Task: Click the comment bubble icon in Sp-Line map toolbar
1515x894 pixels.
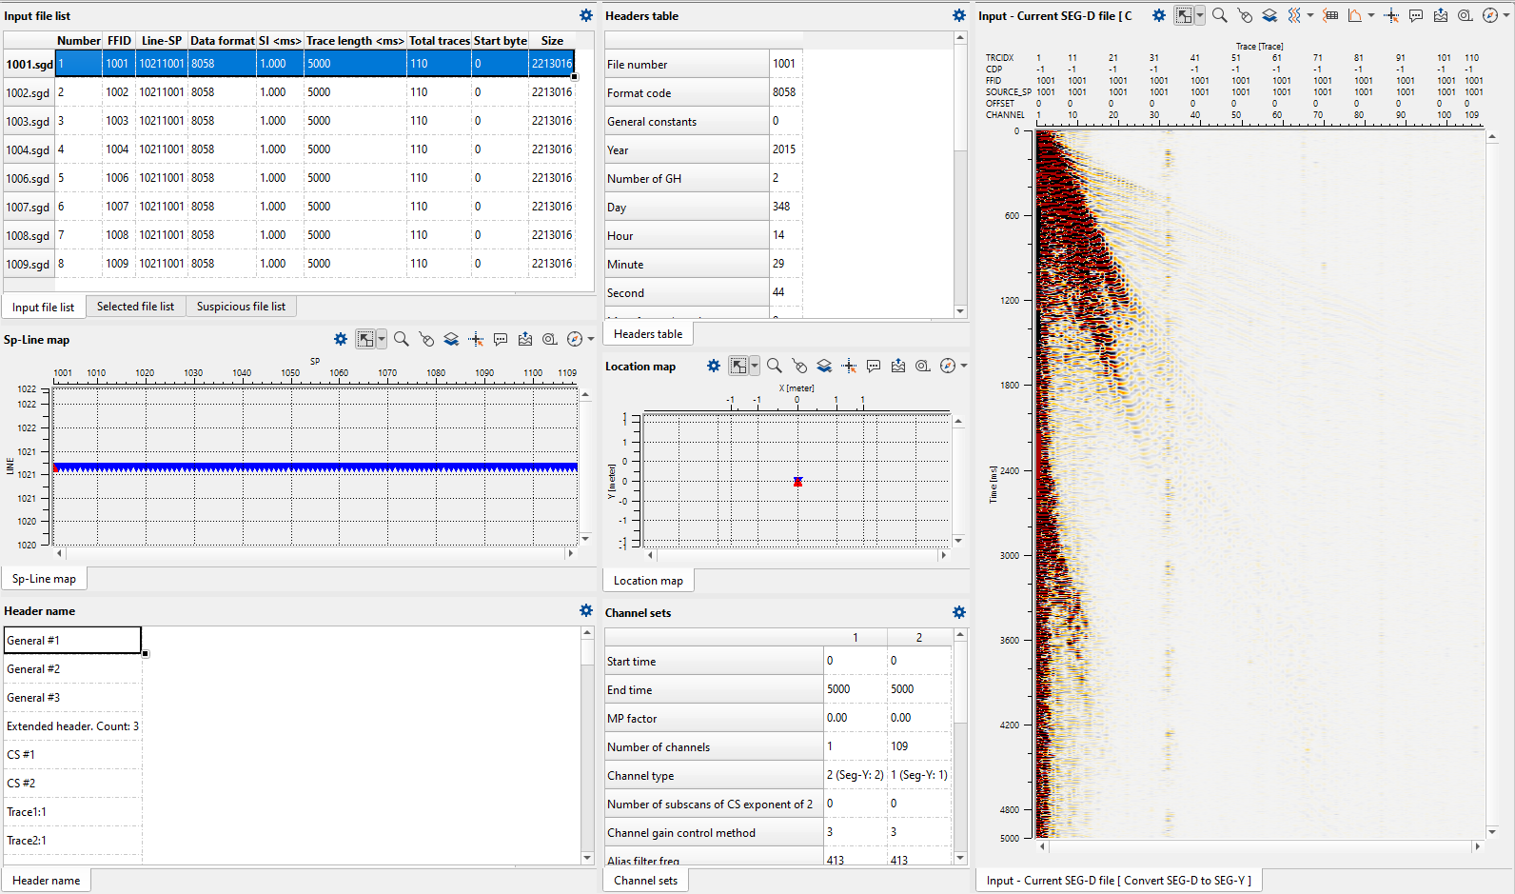Action: (x=501, y=339)
